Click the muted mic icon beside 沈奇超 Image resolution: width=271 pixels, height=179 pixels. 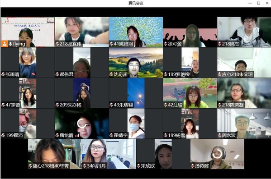[x=111, y=74]
